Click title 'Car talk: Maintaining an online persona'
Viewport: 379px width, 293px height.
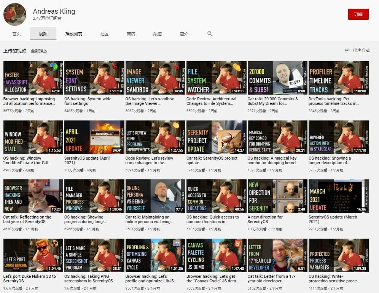150,219
